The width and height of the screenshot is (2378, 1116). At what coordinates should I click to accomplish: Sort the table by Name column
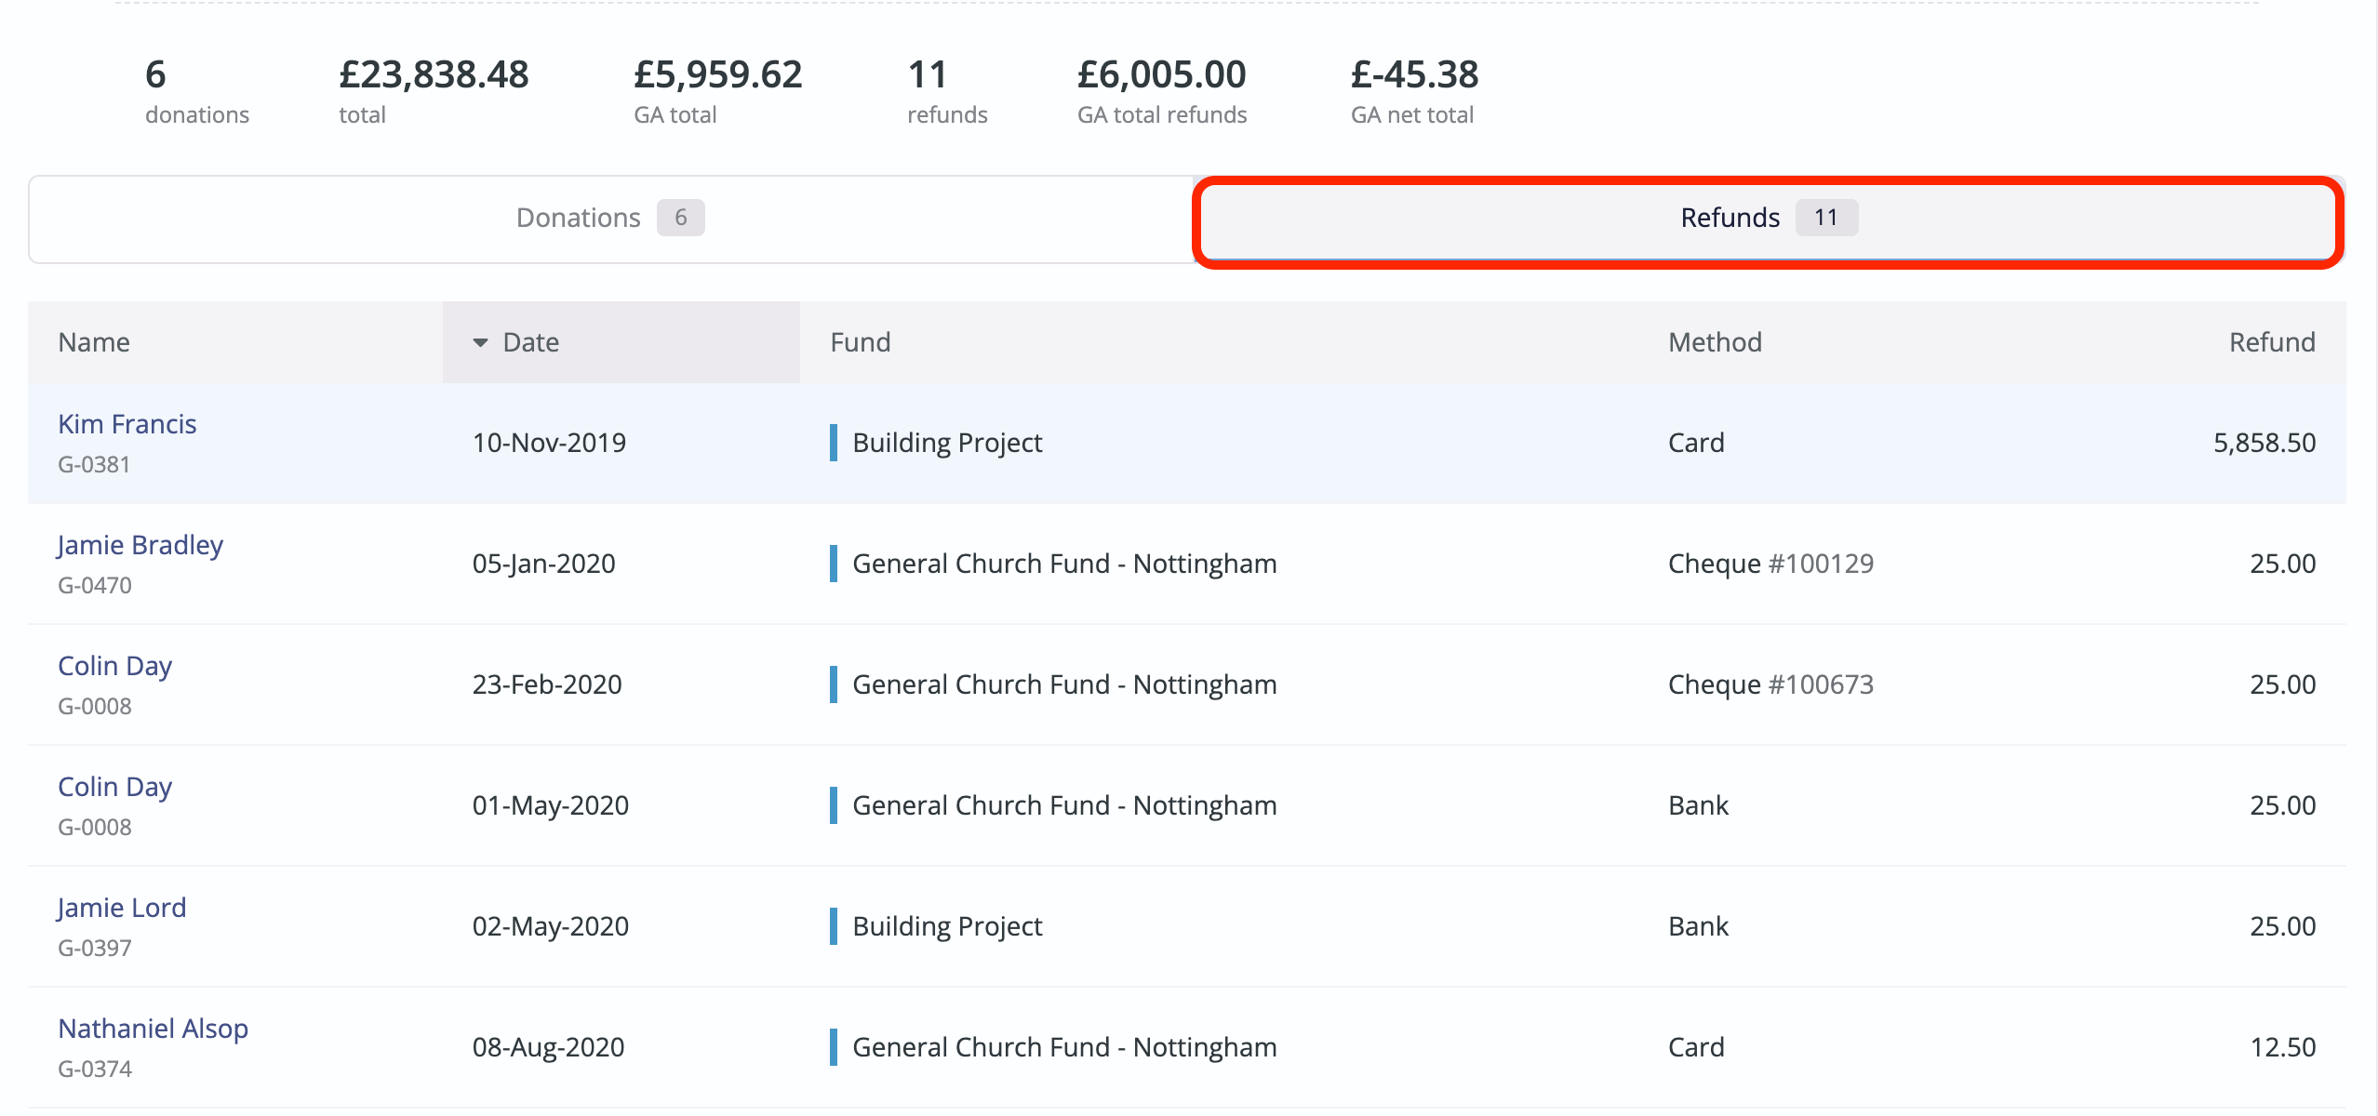tap(93, 342)
